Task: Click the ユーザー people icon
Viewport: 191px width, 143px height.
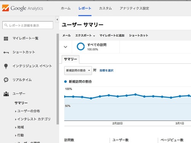Action: (6, 94)
